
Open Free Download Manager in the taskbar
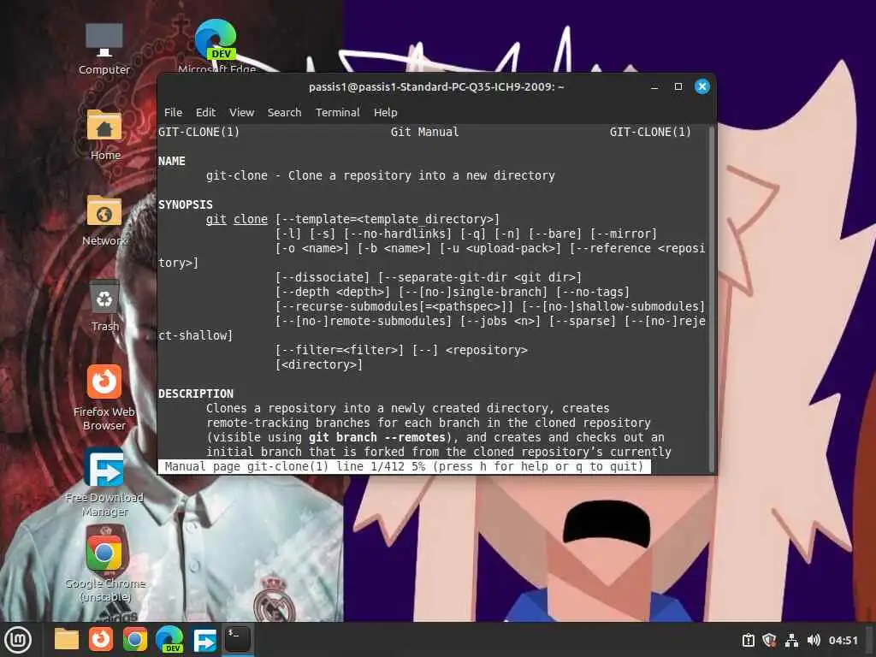pos(204,640)
